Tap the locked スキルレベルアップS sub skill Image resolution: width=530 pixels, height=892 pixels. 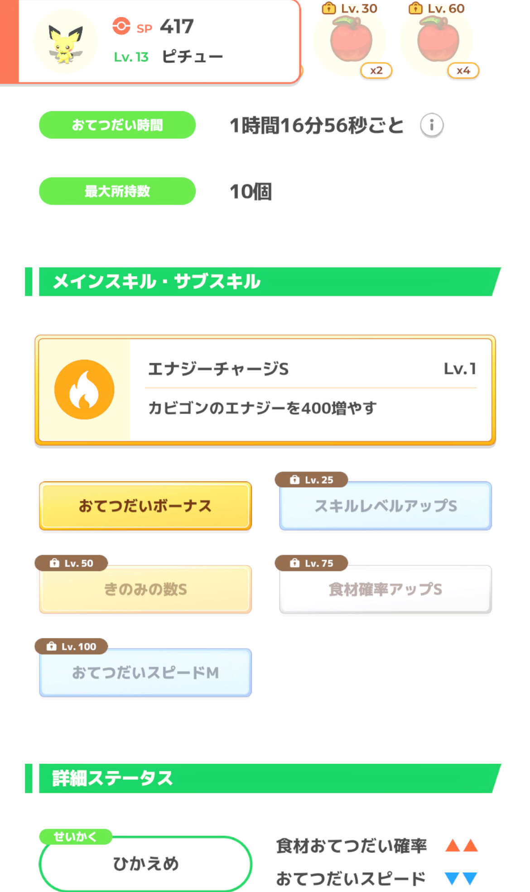385,505
